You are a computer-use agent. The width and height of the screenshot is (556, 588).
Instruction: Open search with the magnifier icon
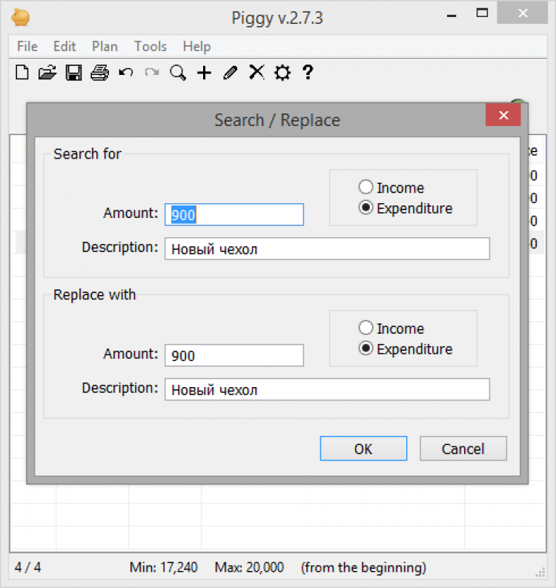(178, 73)
